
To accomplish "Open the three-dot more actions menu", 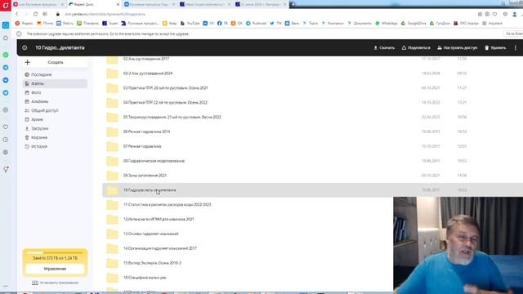I will click(516, 47).
